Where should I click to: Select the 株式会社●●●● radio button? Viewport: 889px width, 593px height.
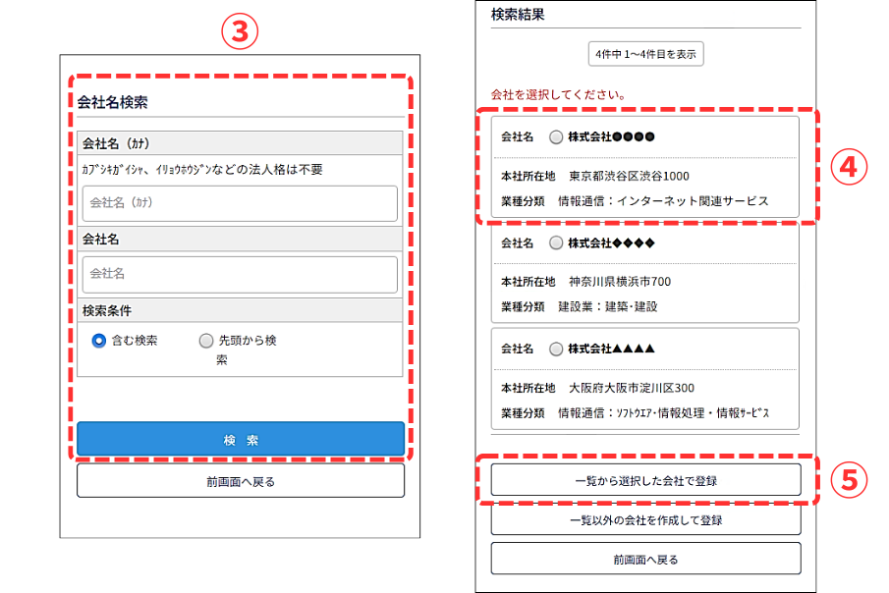click(556, 136)
